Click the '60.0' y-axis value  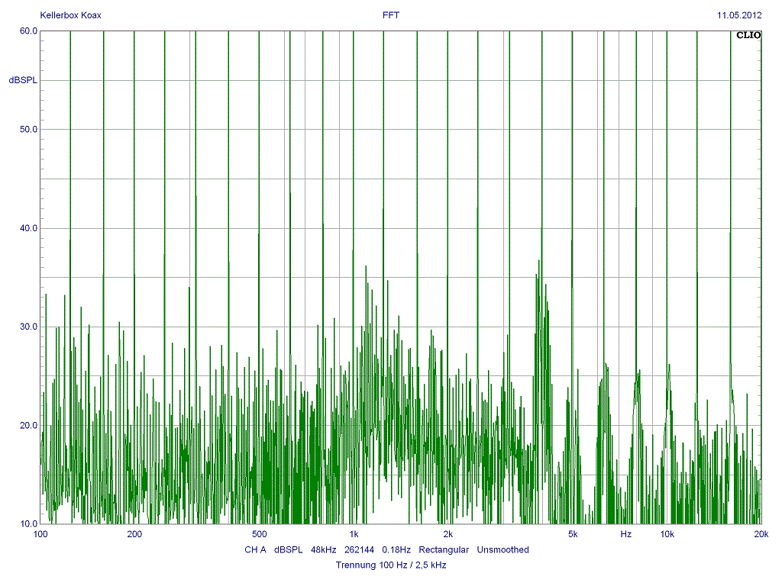(28, 31)
